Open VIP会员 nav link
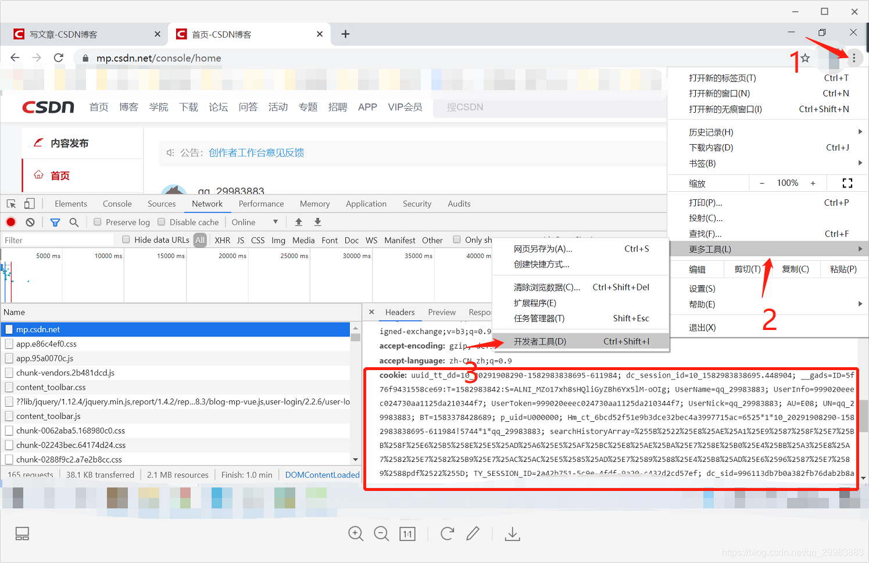 point(405,107)
